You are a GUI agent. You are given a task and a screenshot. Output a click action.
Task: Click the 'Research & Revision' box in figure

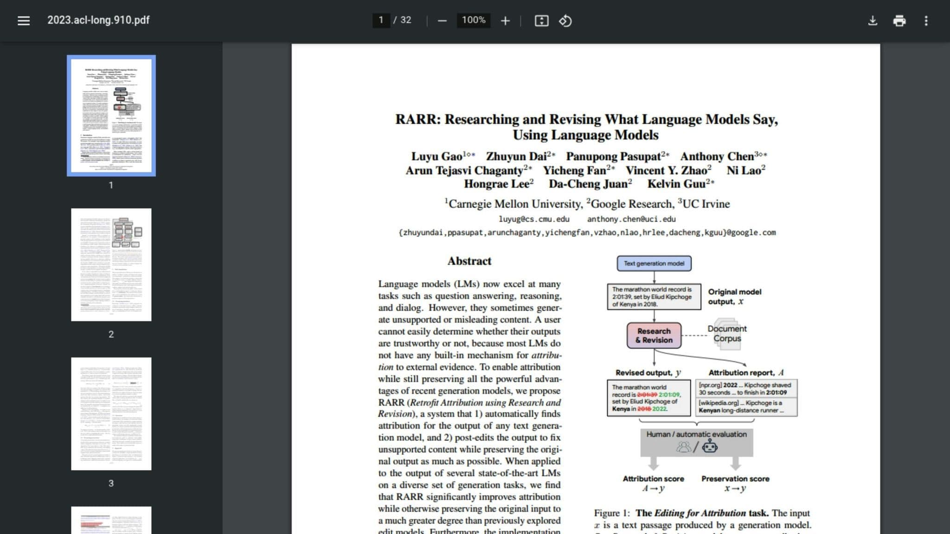point(654,336)
